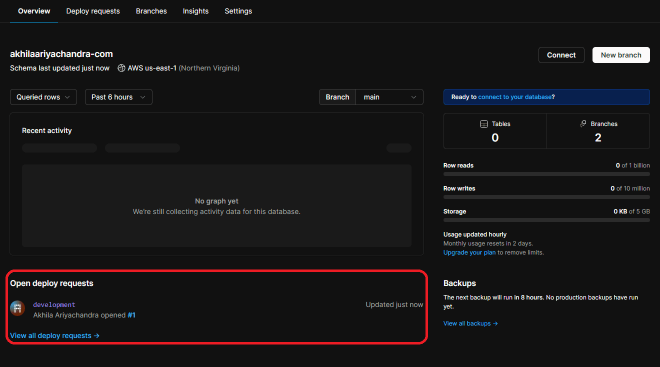This screenshot has height=367, width=660.
Task: Open the Past 6 hours dropdown
Action: (118, 97)
